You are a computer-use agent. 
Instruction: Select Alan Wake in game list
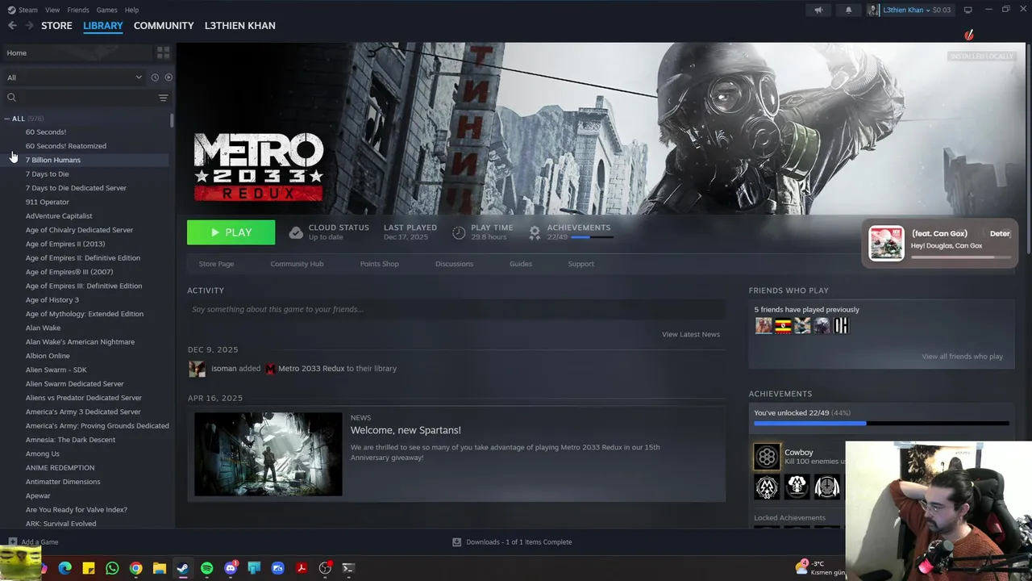tap(43, 328)
